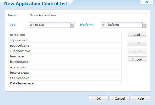This screenshot has width=155, height=105.
Task: Pick wpctsc.exe from the list
Action: (65, 67)
